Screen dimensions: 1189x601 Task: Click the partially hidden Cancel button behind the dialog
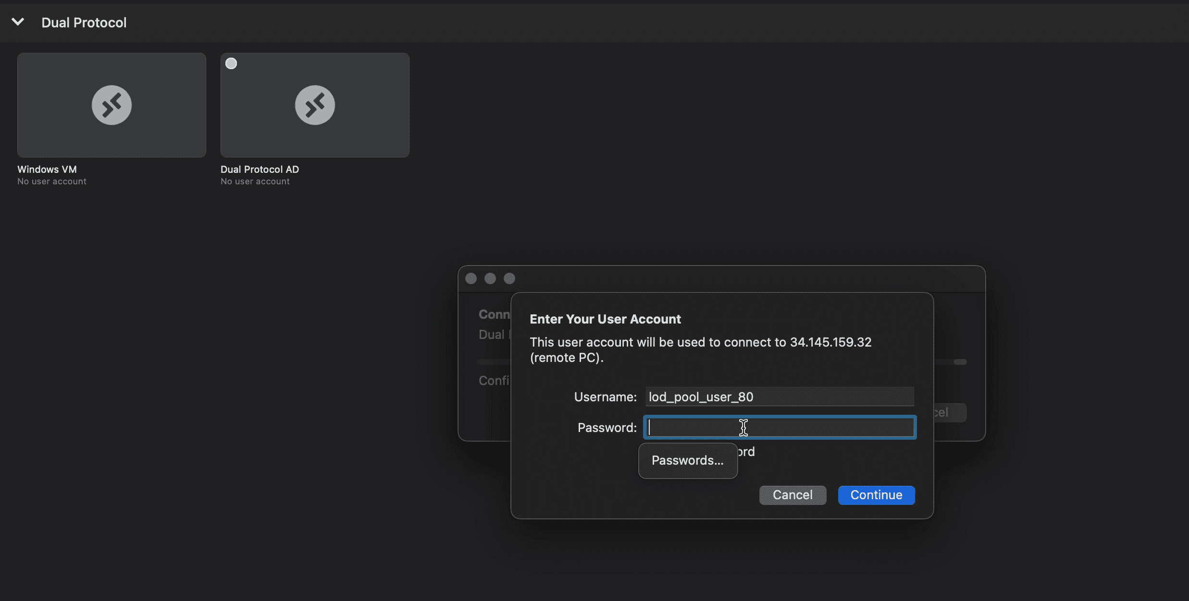(949, 413)
